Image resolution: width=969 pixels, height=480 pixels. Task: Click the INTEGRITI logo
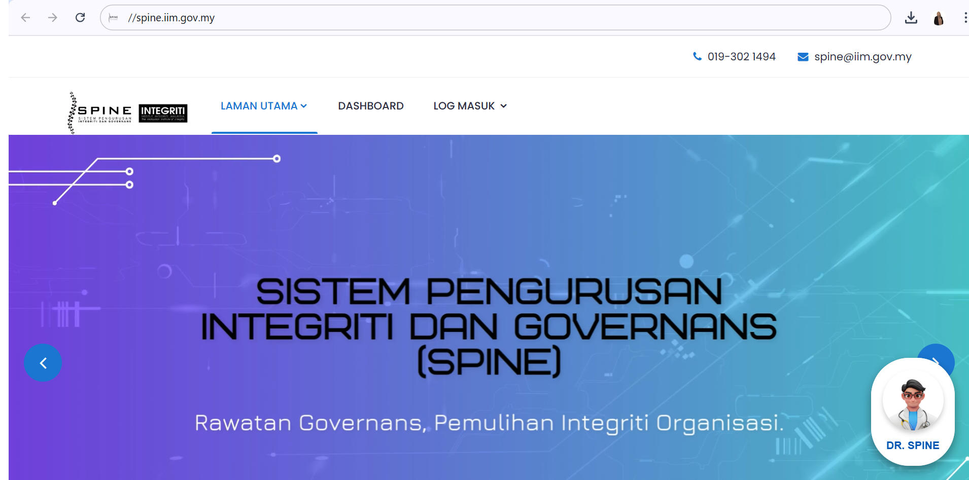[x=163, y=113]
